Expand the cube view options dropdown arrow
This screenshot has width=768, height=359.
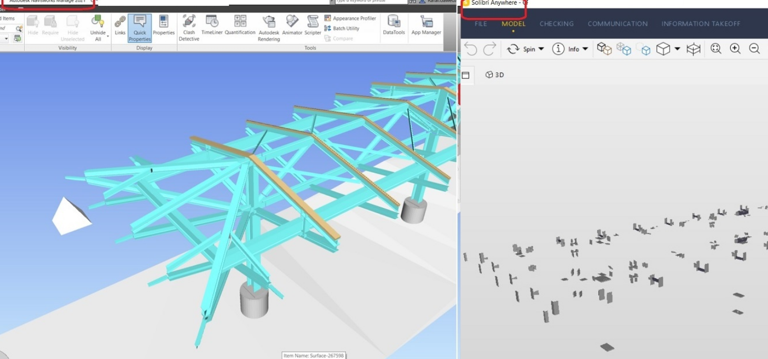678,49
